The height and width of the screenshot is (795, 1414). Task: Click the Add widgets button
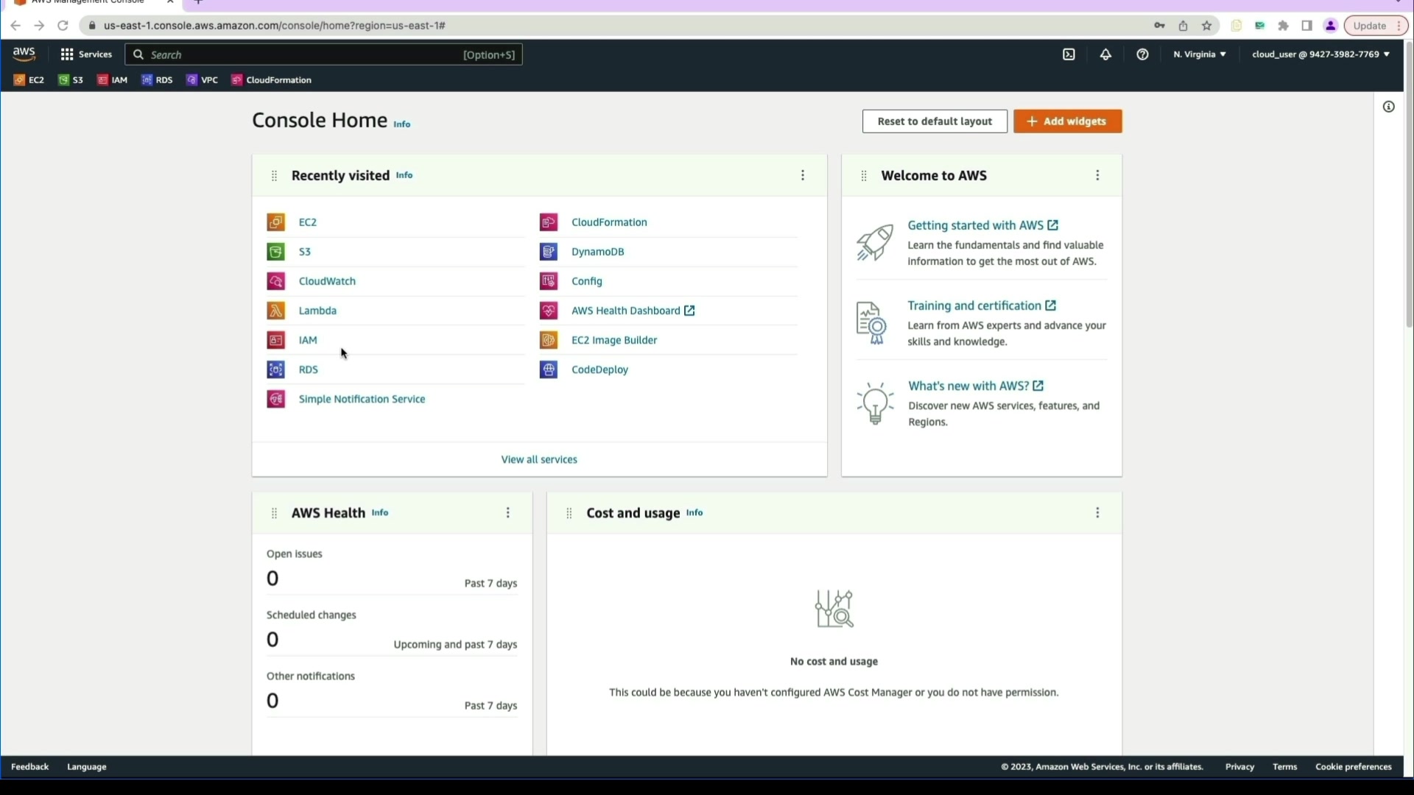(1067, 121)
